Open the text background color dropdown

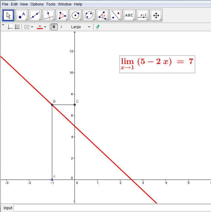pos(32,27)
